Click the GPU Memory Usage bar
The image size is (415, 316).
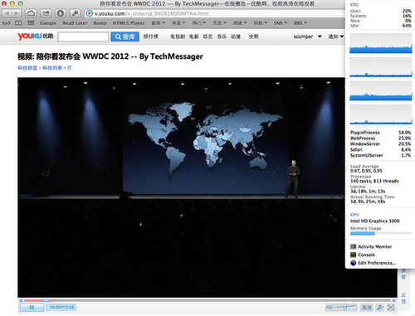381,233
